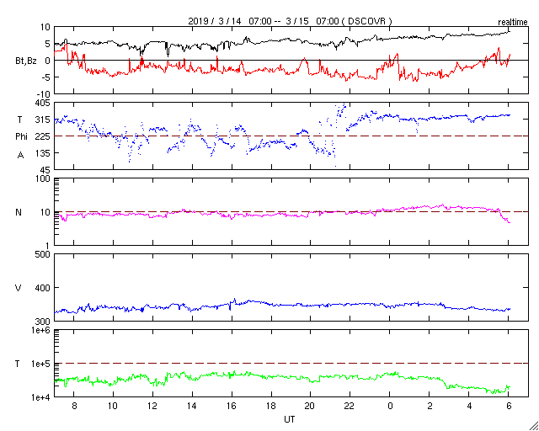Viewport: 539px width, 431px height.
Task: Click the '1e+6' temperature tick label
Action: [x=41, y=330]
